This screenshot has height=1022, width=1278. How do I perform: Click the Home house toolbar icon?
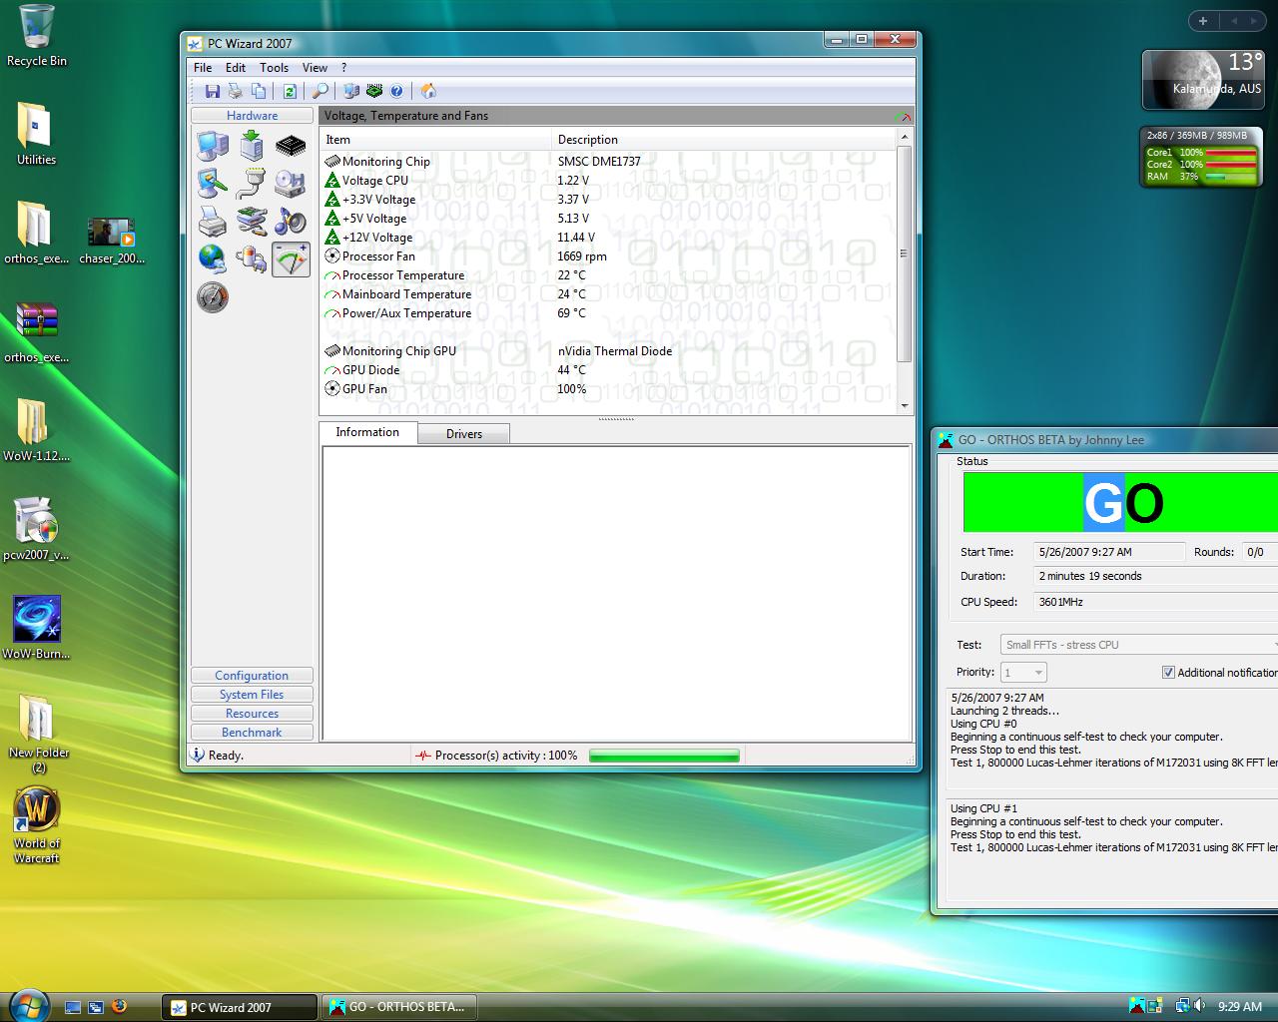[428, 91]
